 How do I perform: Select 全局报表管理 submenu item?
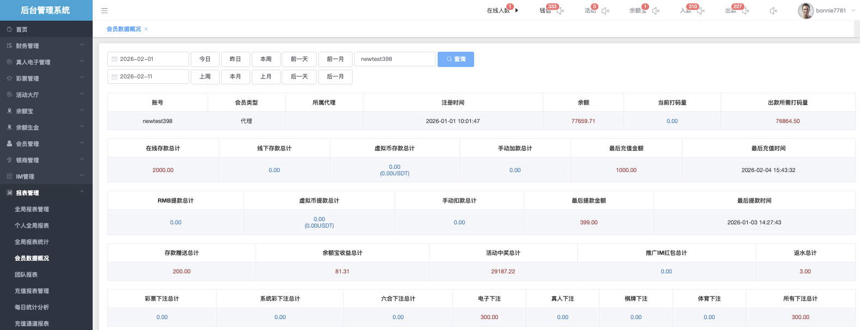[x=32, y=209]
